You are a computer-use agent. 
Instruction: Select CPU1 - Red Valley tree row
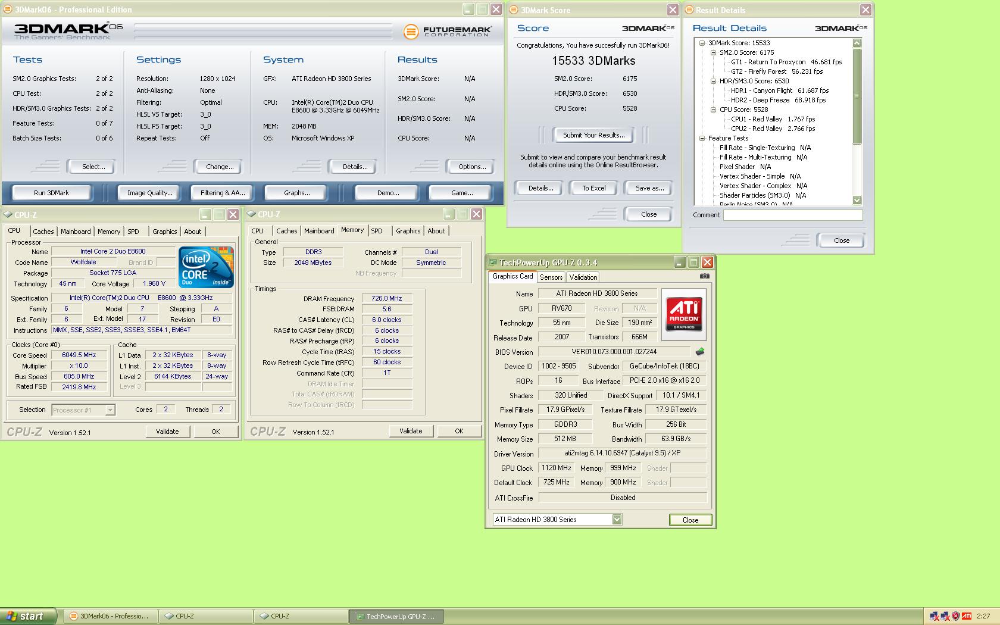tap(773, 119)
